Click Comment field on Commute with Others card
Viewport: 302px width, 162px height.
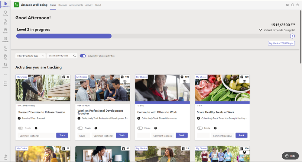163,136
